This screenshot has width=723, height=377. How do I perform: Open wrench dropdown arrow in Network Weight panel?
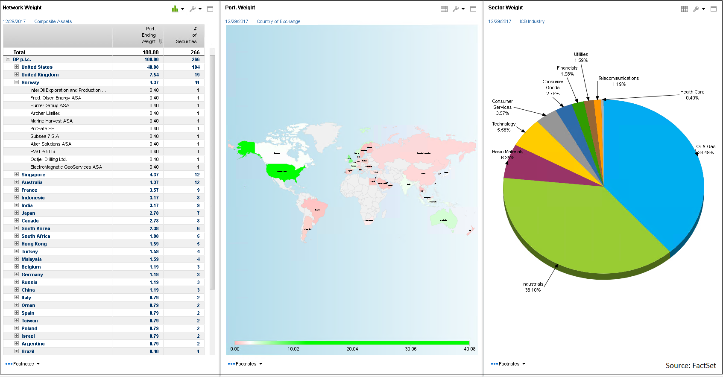tap(200, 9)
